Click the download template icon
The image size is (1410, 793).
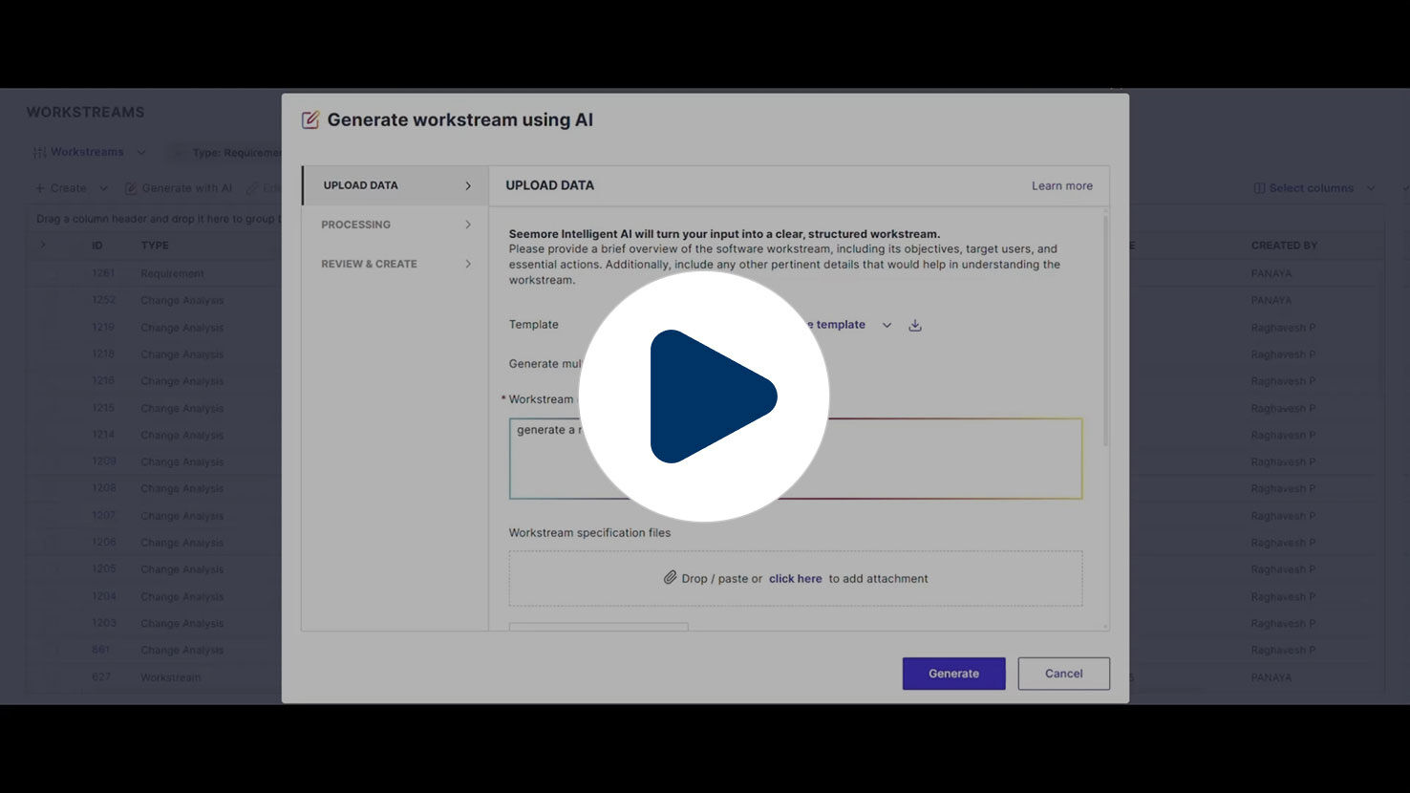(x=915, y=325)
